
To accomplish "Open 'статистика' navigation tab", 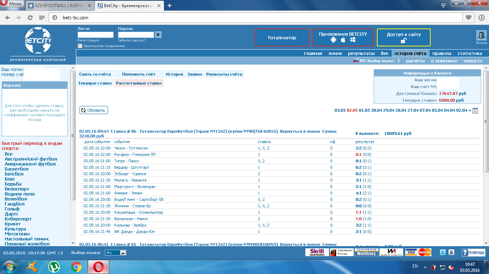I will (470, 54).
